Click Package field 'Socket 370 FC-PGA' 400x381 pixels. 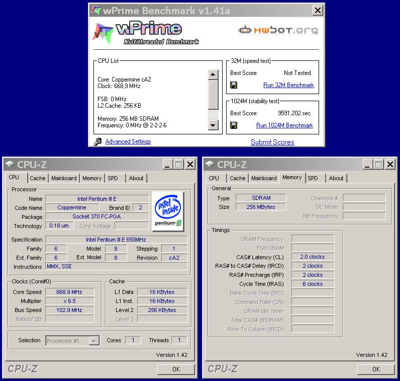[97, 216]
